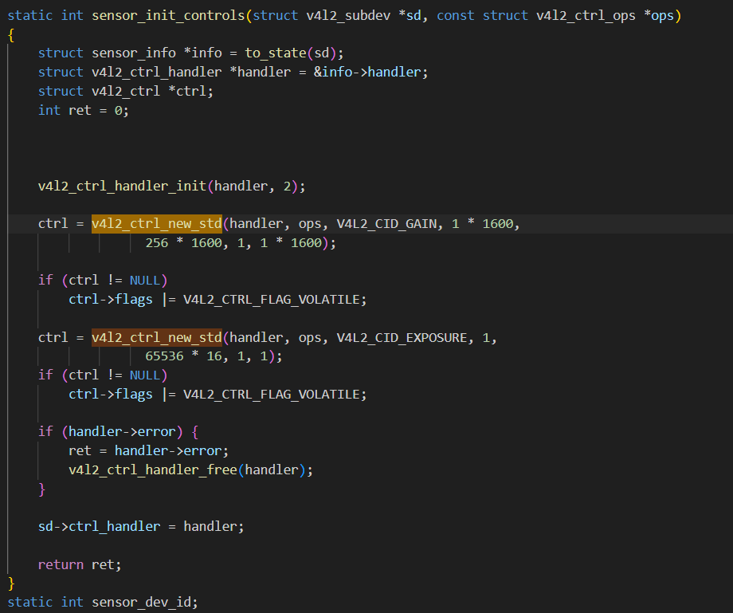Click '65536 * 16' argument
733x613 pixels.
click(183, 356)
